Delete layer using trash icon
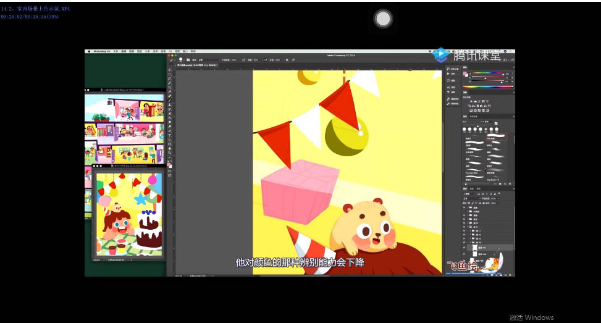 pos(510,275)
